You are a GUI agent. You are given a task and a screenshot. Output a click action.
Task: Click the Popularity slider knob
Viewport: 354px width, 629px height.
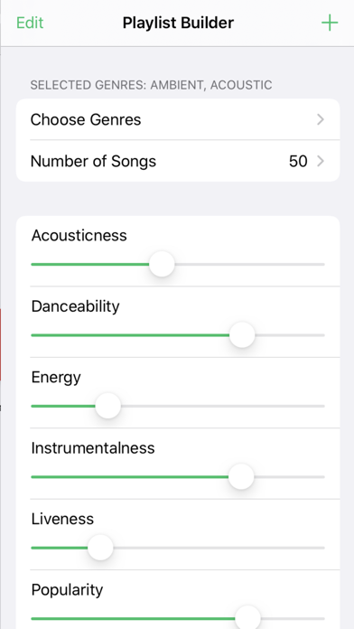(x=247, y=618)
